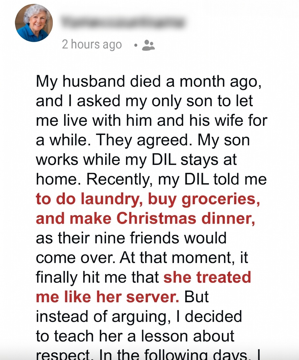Image resolution: width=299 pixels, height=360 pixels.
Task: Click the red words 'she treated'
Action: 207,277
